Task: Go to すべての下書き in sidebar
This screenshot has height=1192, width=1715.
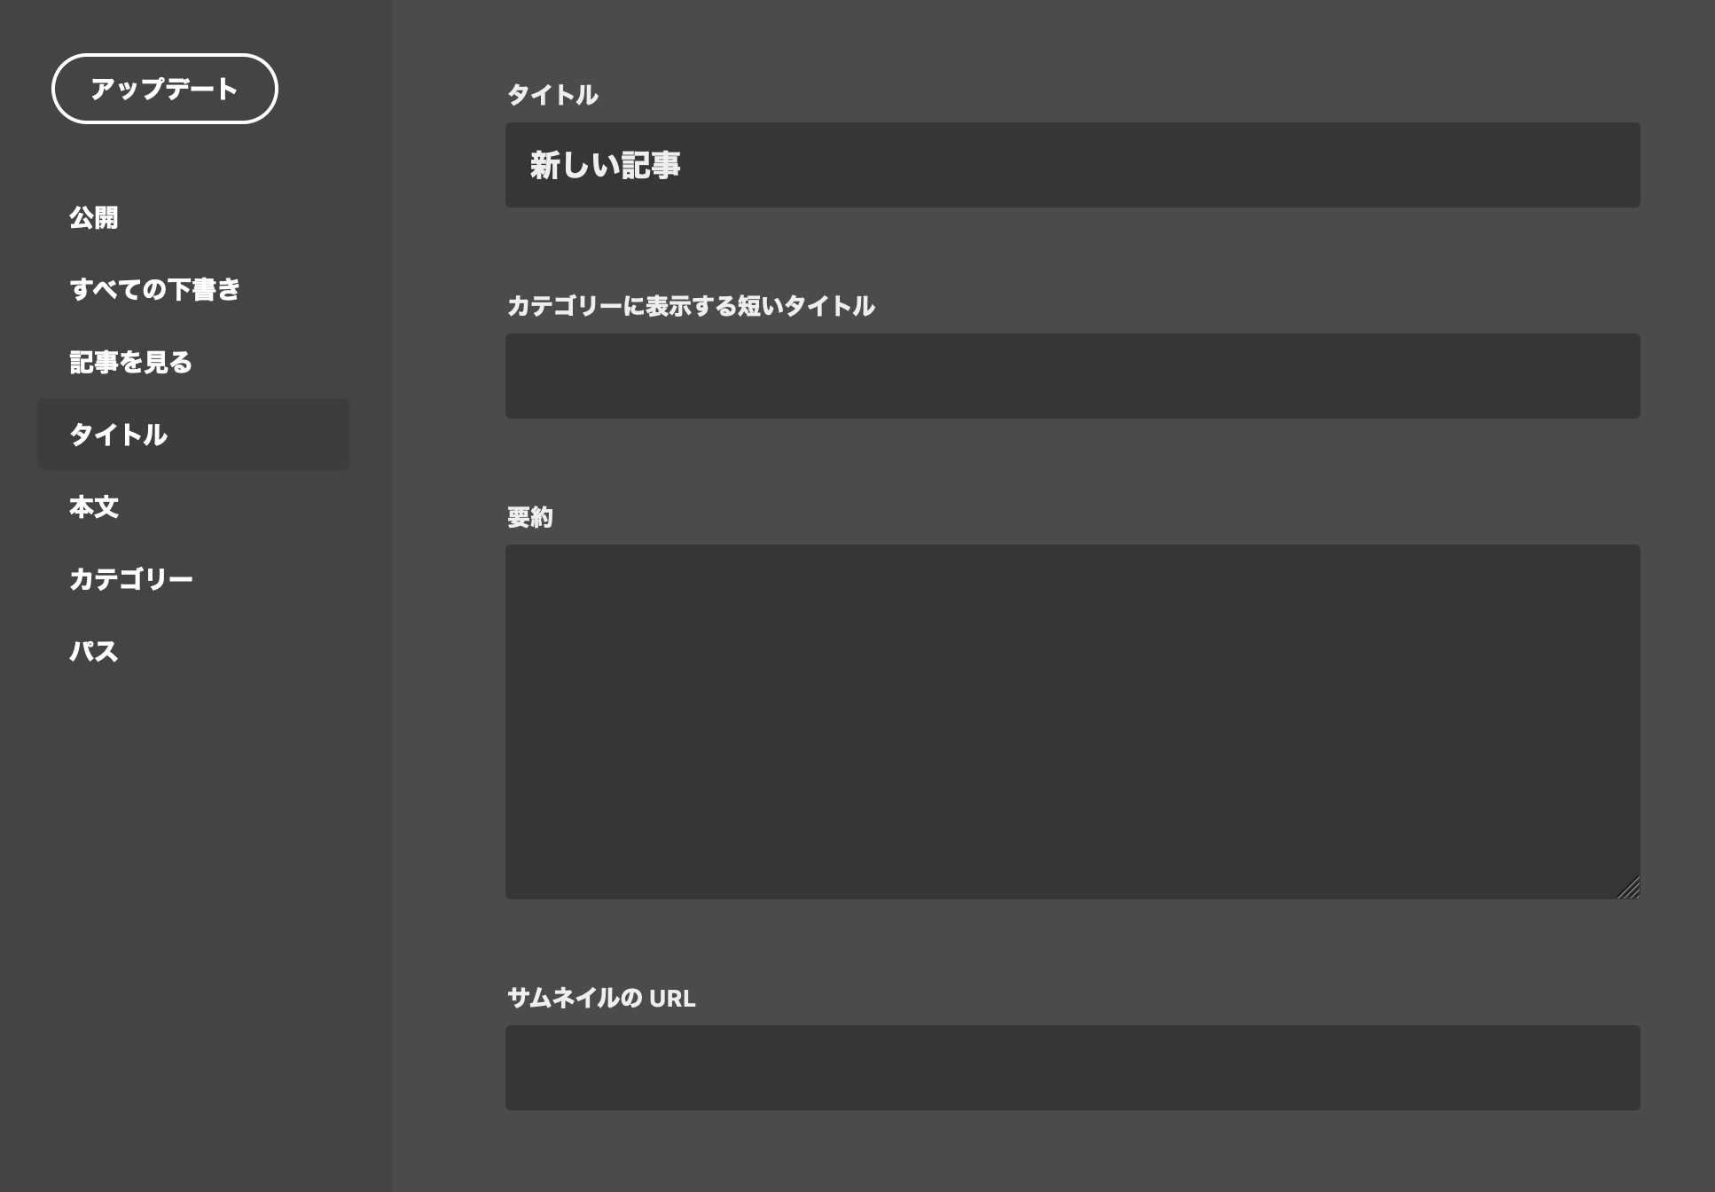Action: [x=155, y=289]
